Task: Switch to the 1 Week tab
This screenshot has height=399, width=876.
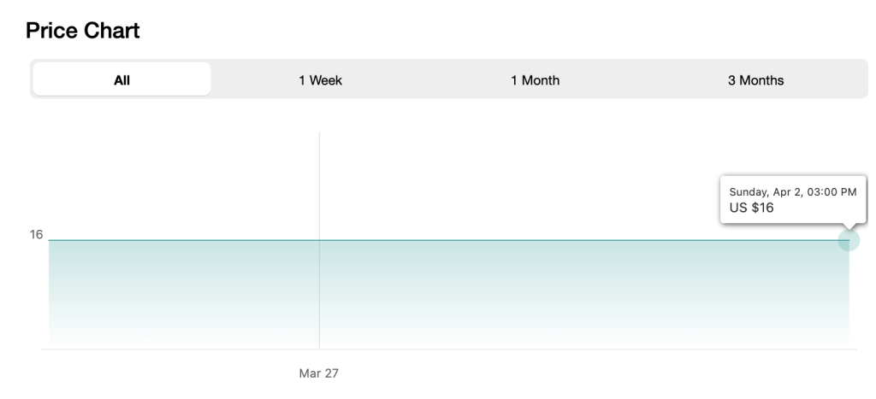Action: (x=320, y=80)
